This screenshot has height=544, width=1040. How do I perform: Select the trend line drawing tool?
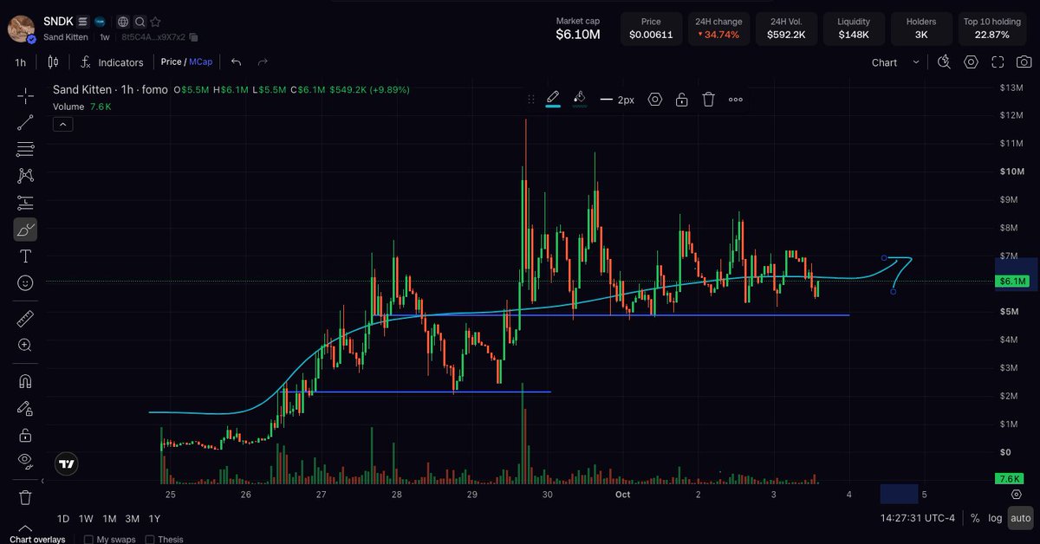coord(26,123)
